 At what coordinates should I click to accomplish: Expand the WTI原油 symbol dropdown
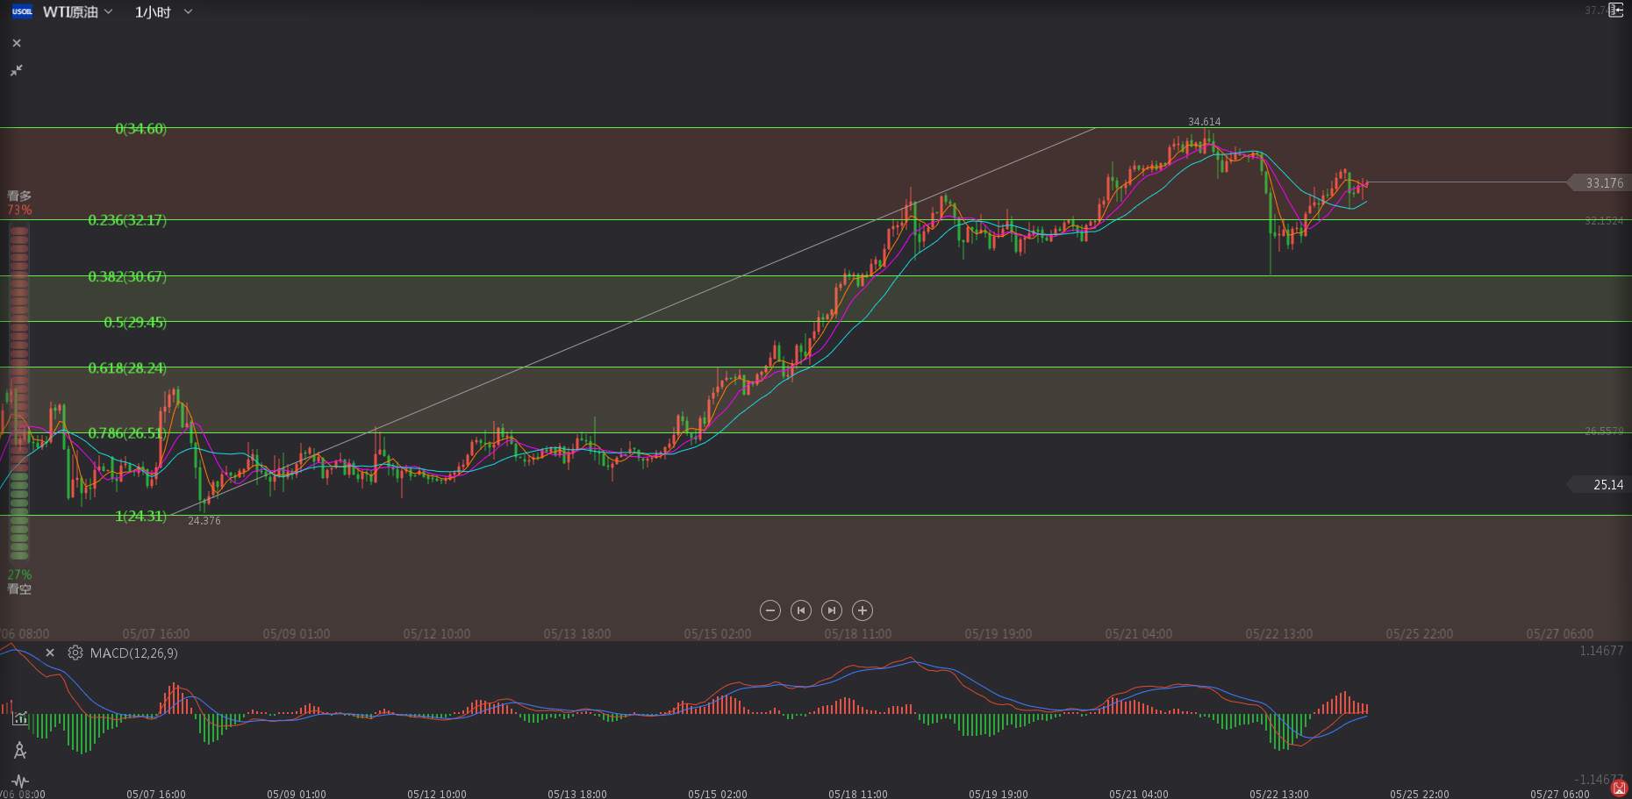78,12
